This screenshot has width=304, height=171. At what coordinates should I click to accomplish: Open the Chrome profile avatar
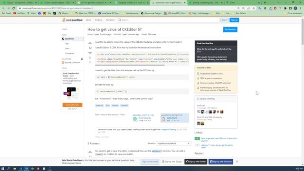click(295, 9)
